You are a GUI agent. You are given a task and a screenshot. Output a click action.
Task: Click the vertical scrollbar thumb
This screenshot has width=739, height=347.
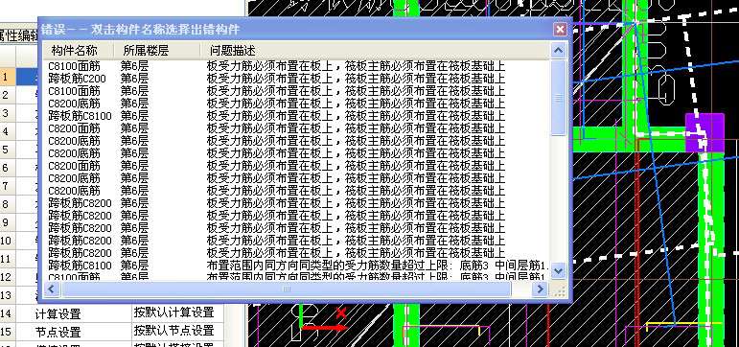pos(558,98)
